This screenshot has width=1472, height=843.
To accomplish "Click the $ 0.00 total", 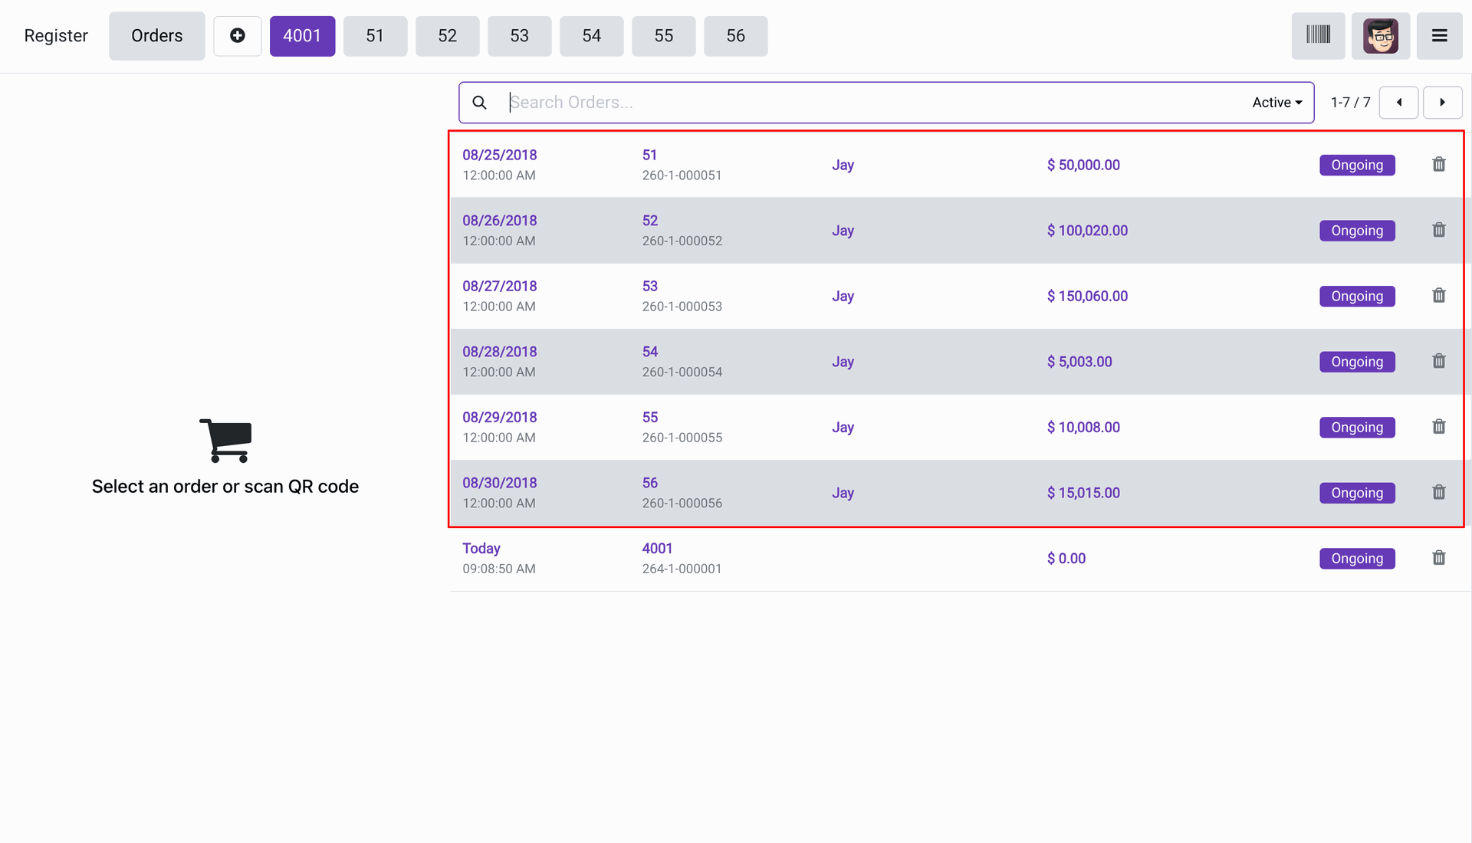I will 1066,559.
